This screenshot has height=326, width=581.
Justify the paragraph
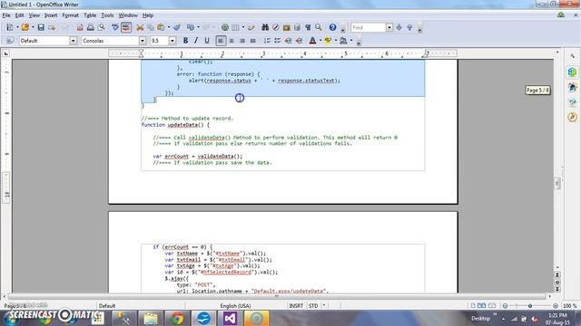(x=252, y=41)
